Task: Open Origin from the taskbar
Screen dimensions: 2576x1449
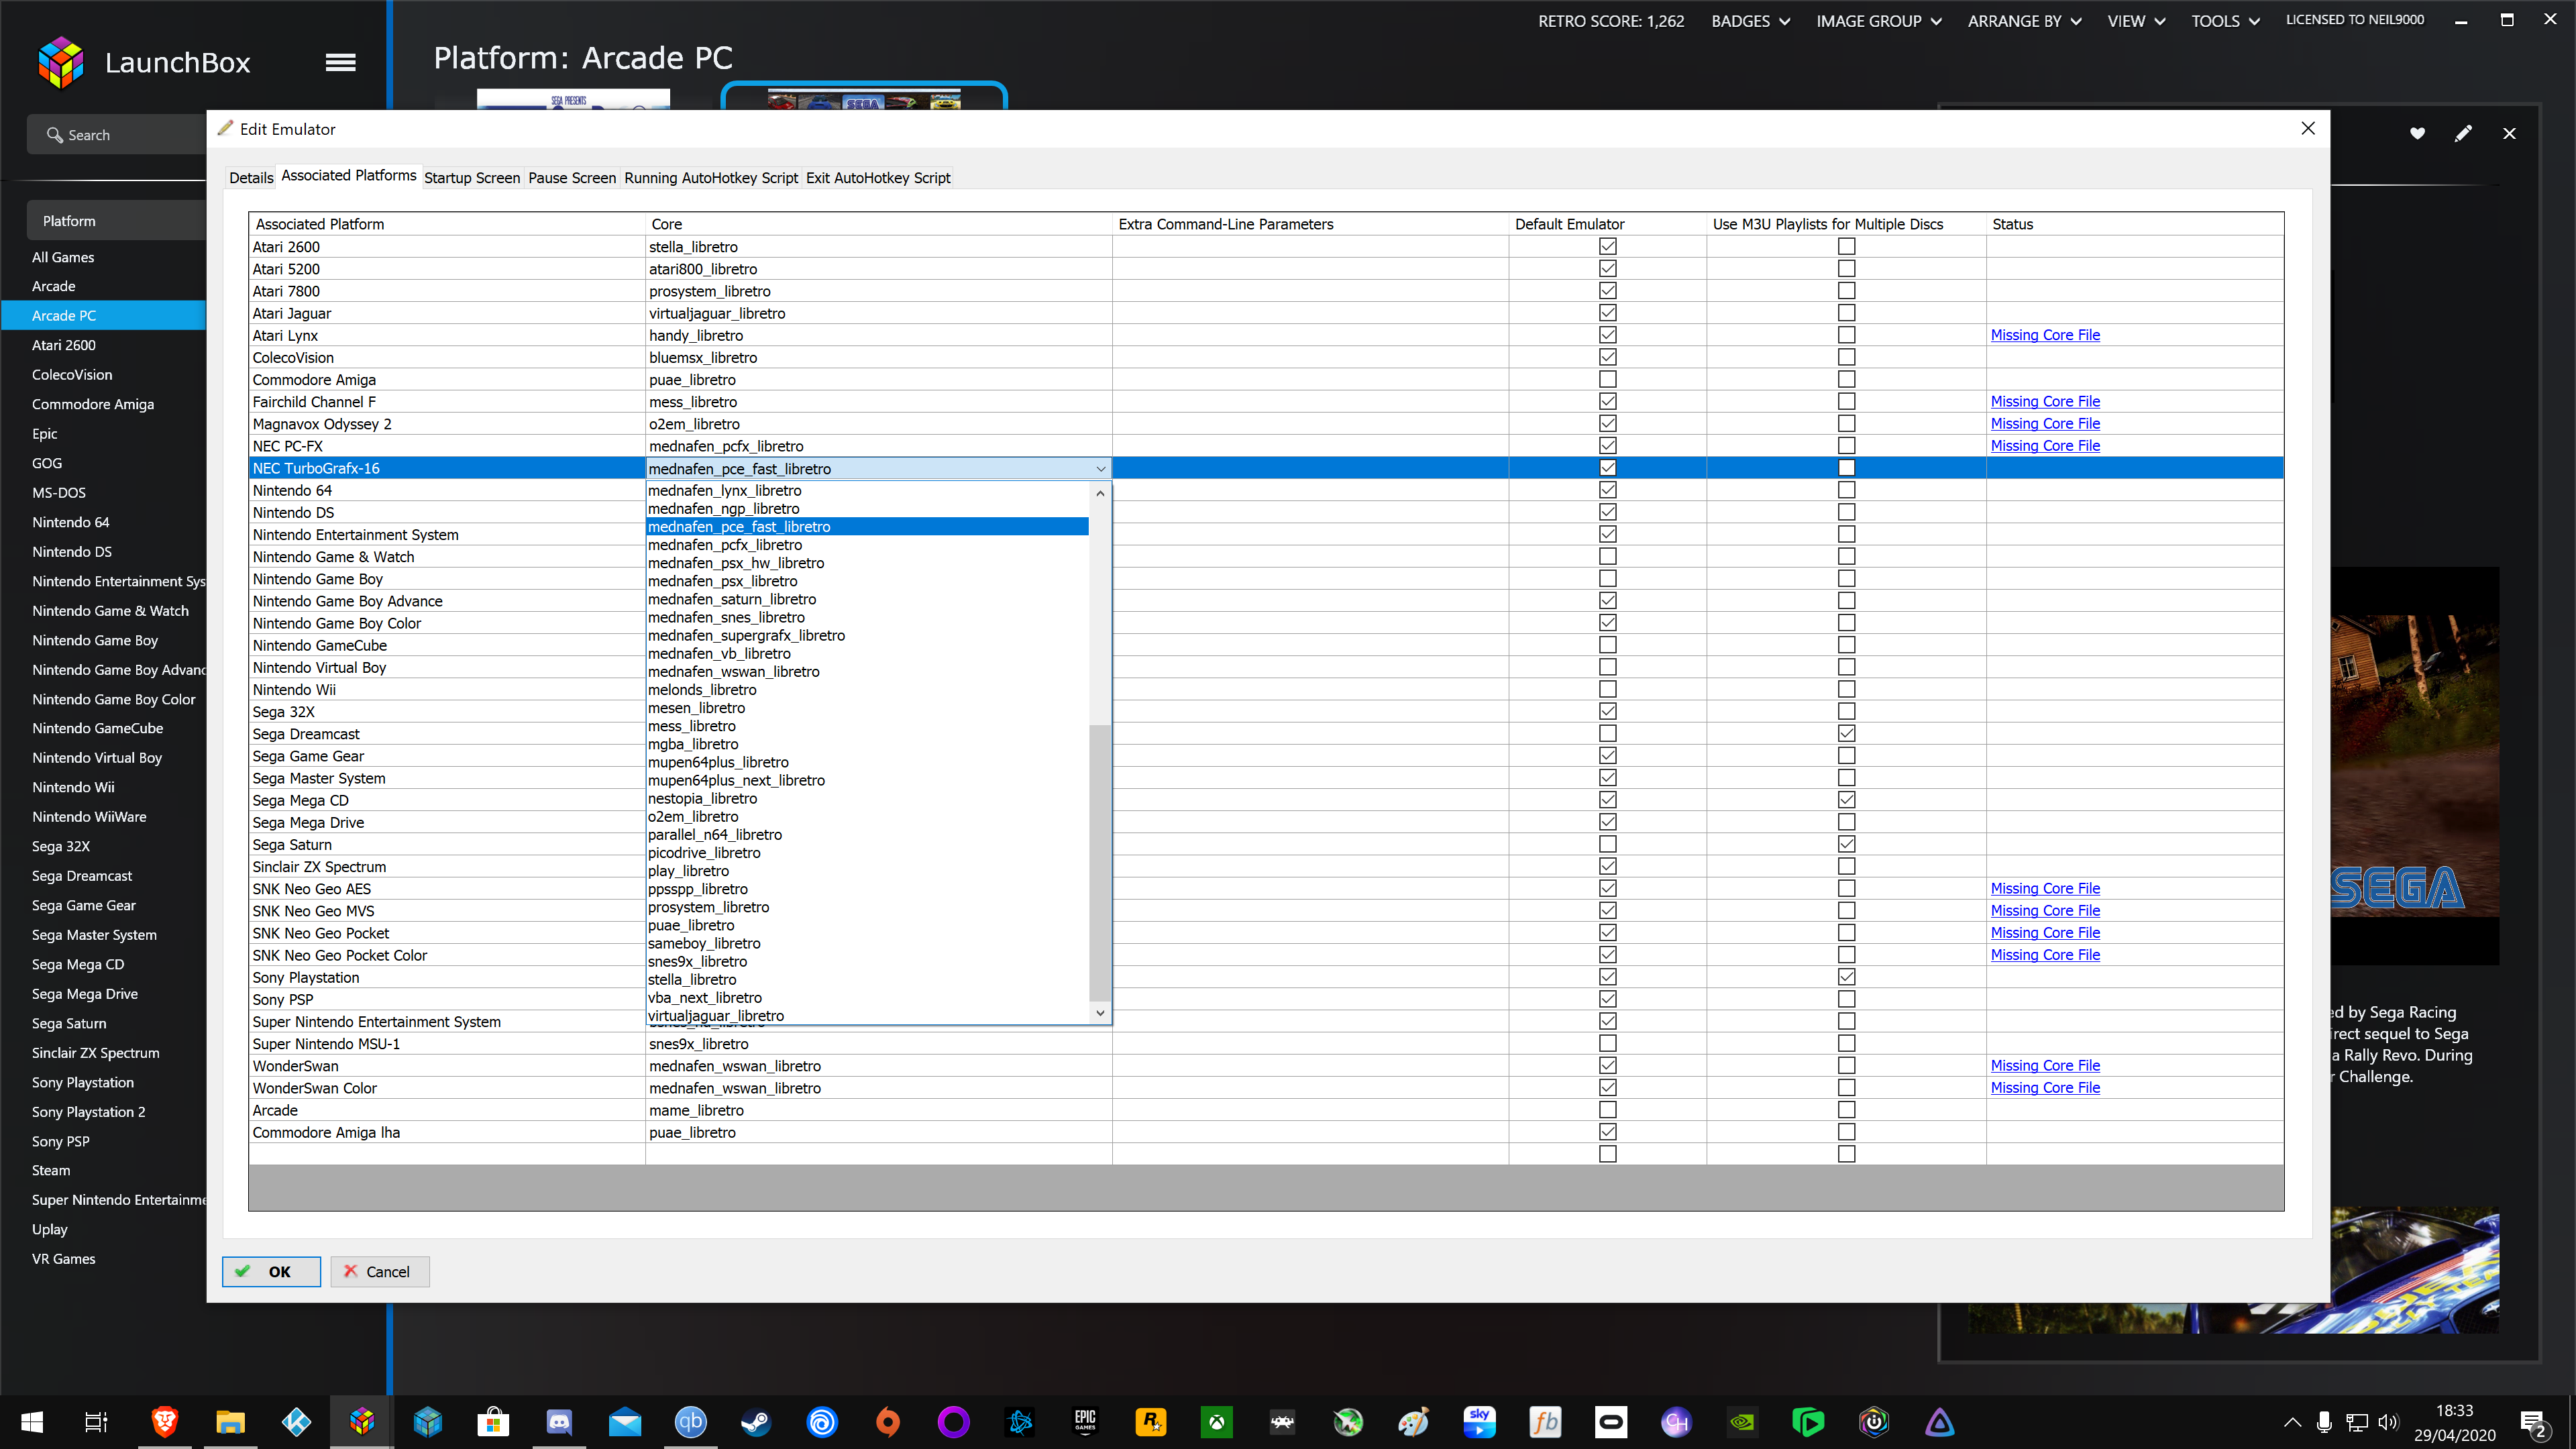Action: [888, 1422]
